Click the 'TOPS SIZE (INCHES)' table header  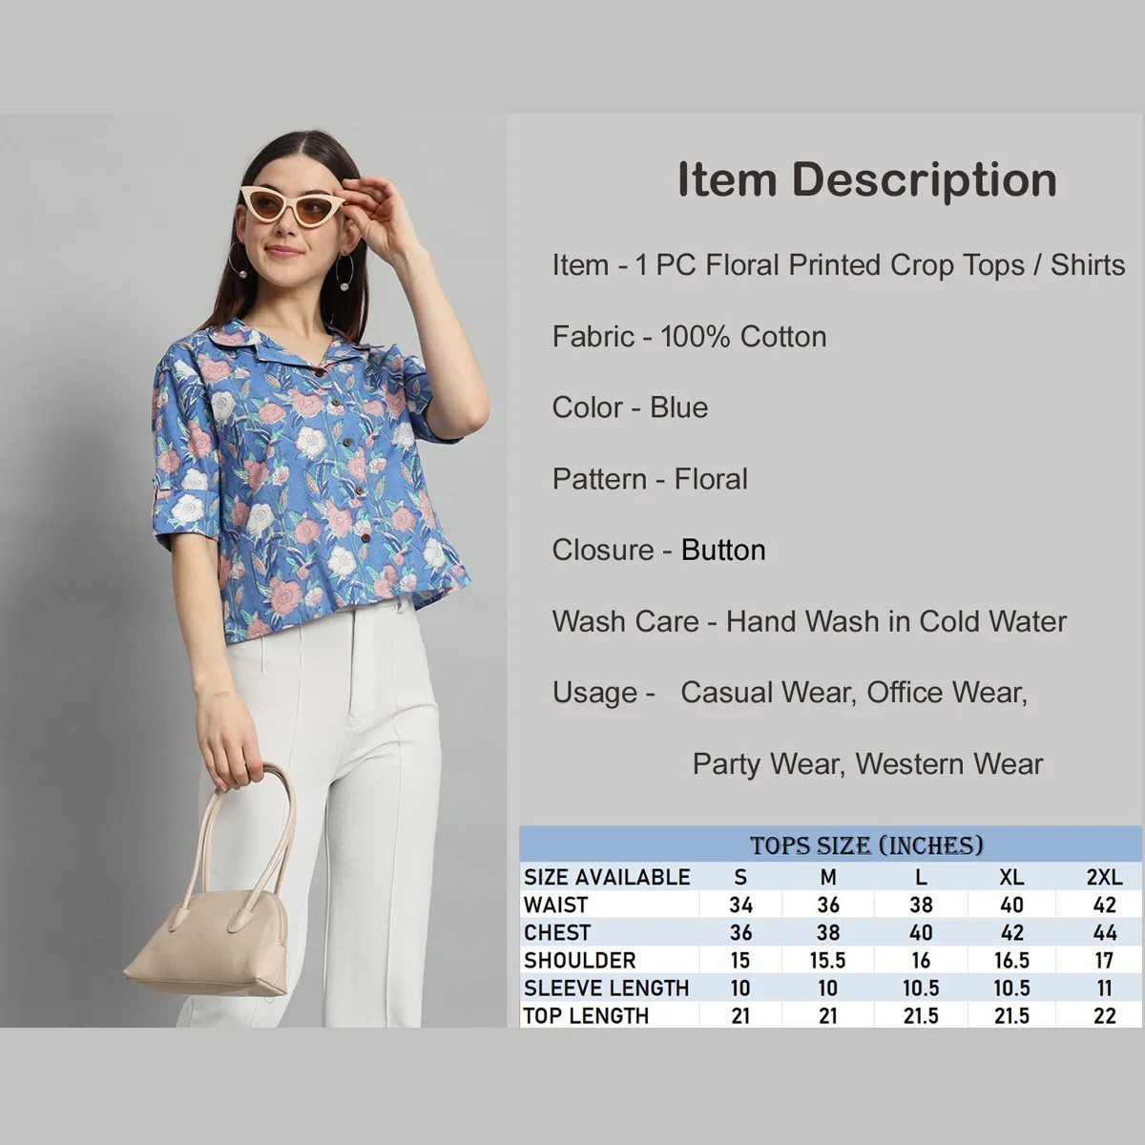[866, 845]
